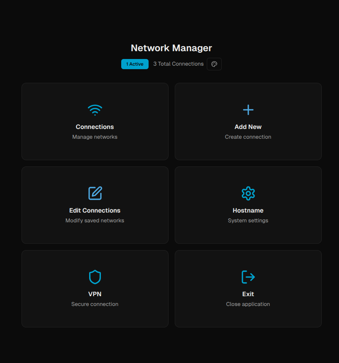
Task: Click the 'Create connection' subtitle
Action: pos(248,137)
